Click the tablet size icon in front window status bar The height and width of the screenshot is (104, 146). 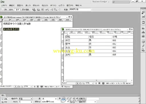coord(99,83)
